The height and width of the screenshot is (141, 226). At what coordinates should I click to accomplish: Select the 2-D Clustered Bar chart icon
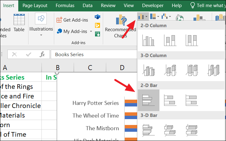pos(149,100)
